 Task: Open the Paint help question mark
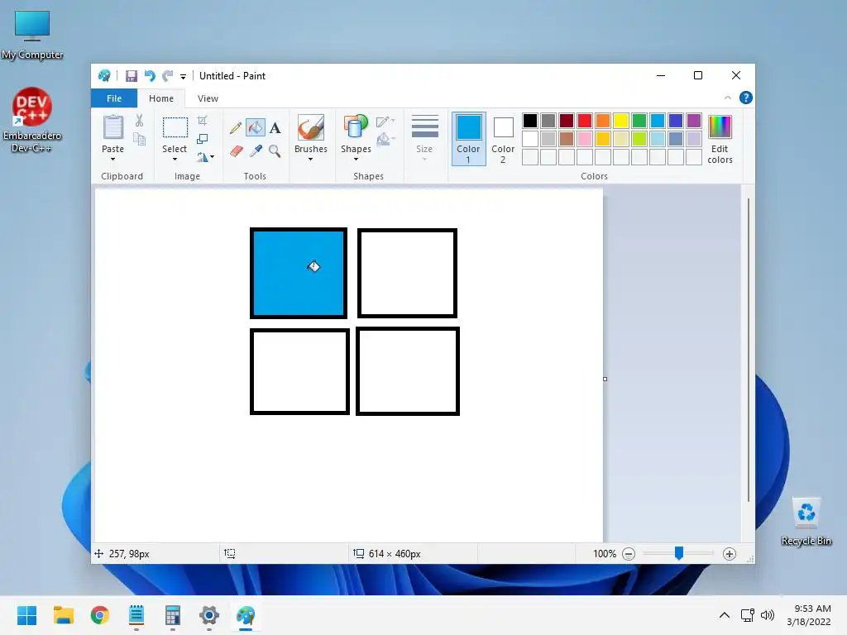(x=745, y=98)
